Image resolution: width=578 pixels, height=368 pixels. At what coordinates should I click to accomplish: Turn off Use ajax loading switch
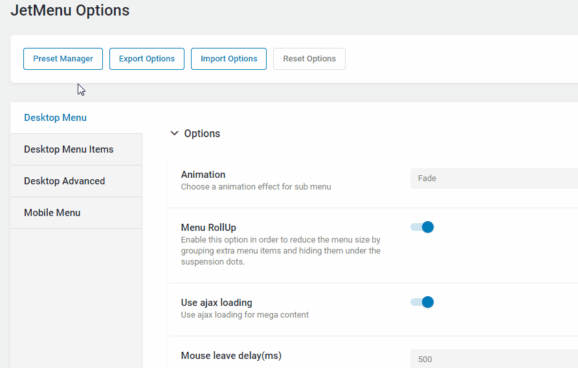[422, 303]
